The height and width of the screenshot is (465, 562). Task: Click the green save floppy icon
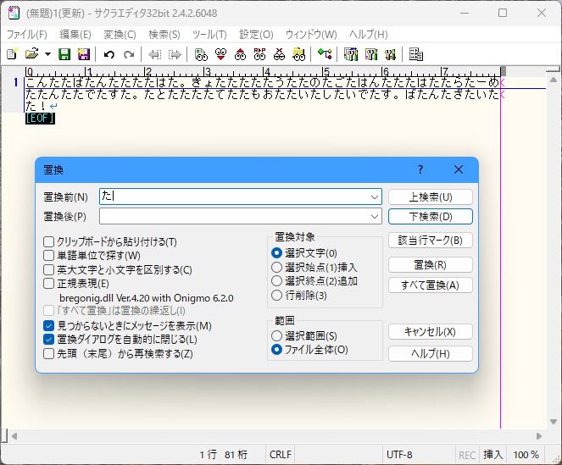pyautogui.click(x=64, y=54)
